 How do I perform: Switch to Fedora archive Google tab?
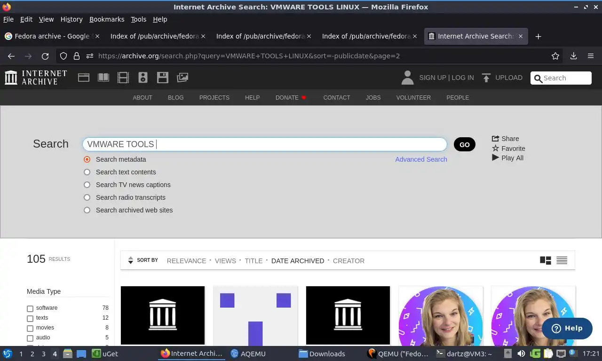52,36
